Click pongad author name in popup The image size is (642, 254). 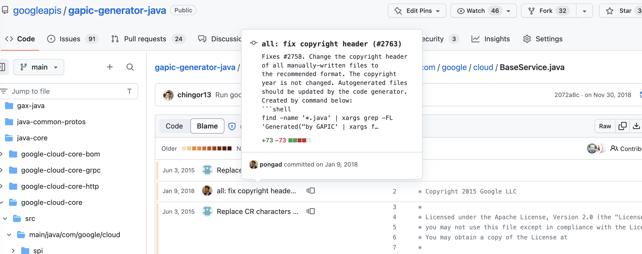point(271,165)
